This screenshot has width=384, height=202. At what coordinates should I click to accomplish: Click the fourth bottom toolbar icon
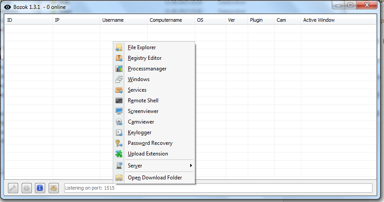pyautogui.click(x=53, y=188)
